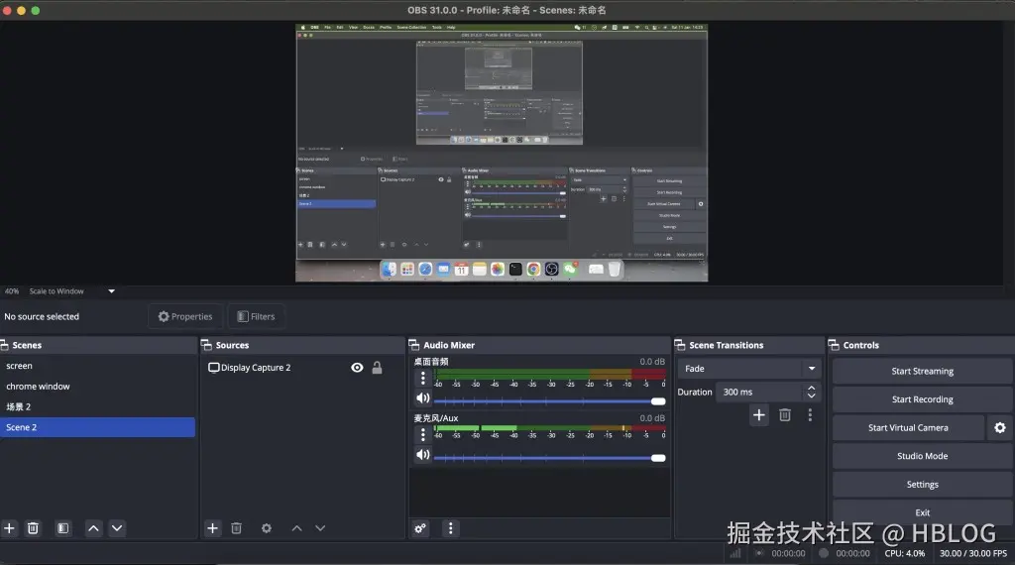Adjust 麦克风/Aux volume slider
Viewport: 1015px width, 565px height.
pyautogui.click(x=549, y=458)
